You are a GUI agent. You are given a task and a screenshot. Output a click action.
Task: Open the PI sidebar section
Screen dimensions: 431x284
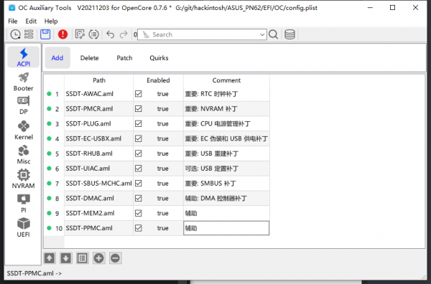[x=24, y=204]
